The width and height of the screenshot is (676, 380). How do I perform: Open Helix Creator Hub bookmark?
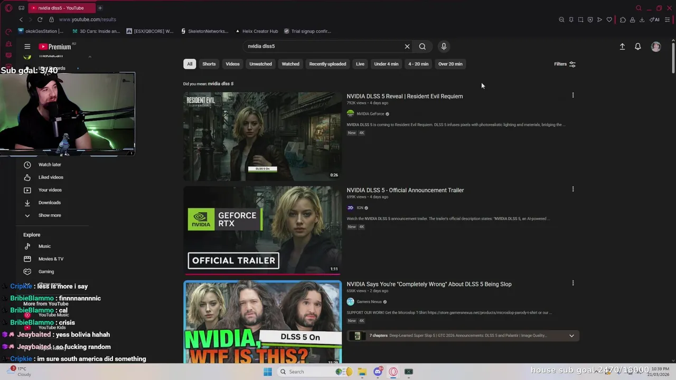click(x=257, y=31)
